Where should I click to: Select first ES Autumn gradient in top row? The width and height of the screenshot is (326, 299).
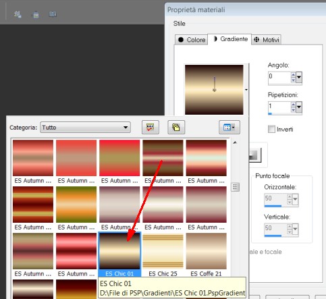33,158
